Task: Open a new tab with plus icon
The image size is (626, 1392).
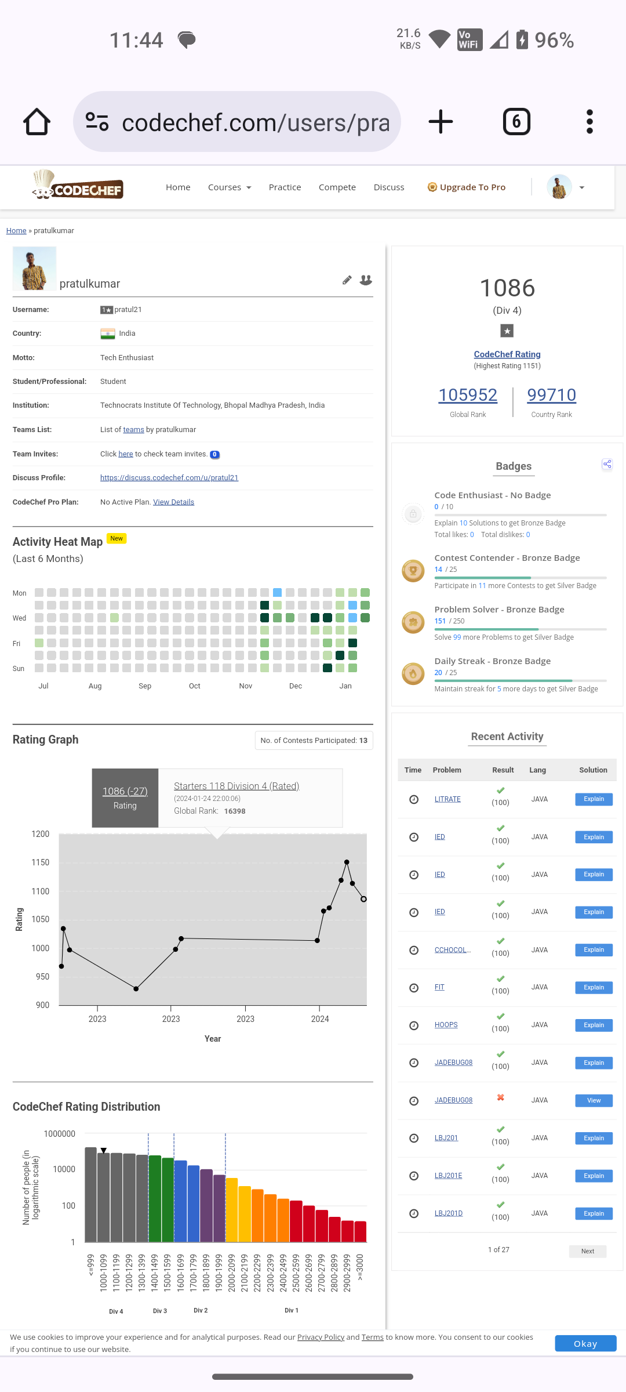Action: tap(441, 122)
